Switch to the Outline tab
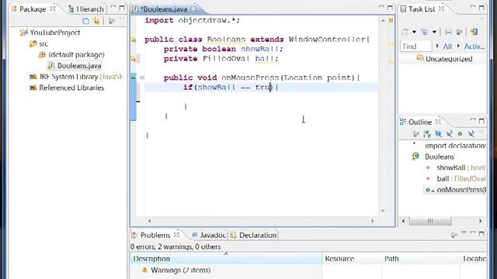This screenshot has width=497, height=279. coord(419,122)
